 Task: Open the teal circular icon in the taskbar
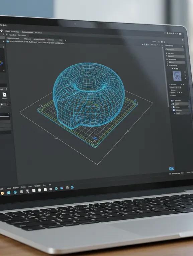click(56, 189)
